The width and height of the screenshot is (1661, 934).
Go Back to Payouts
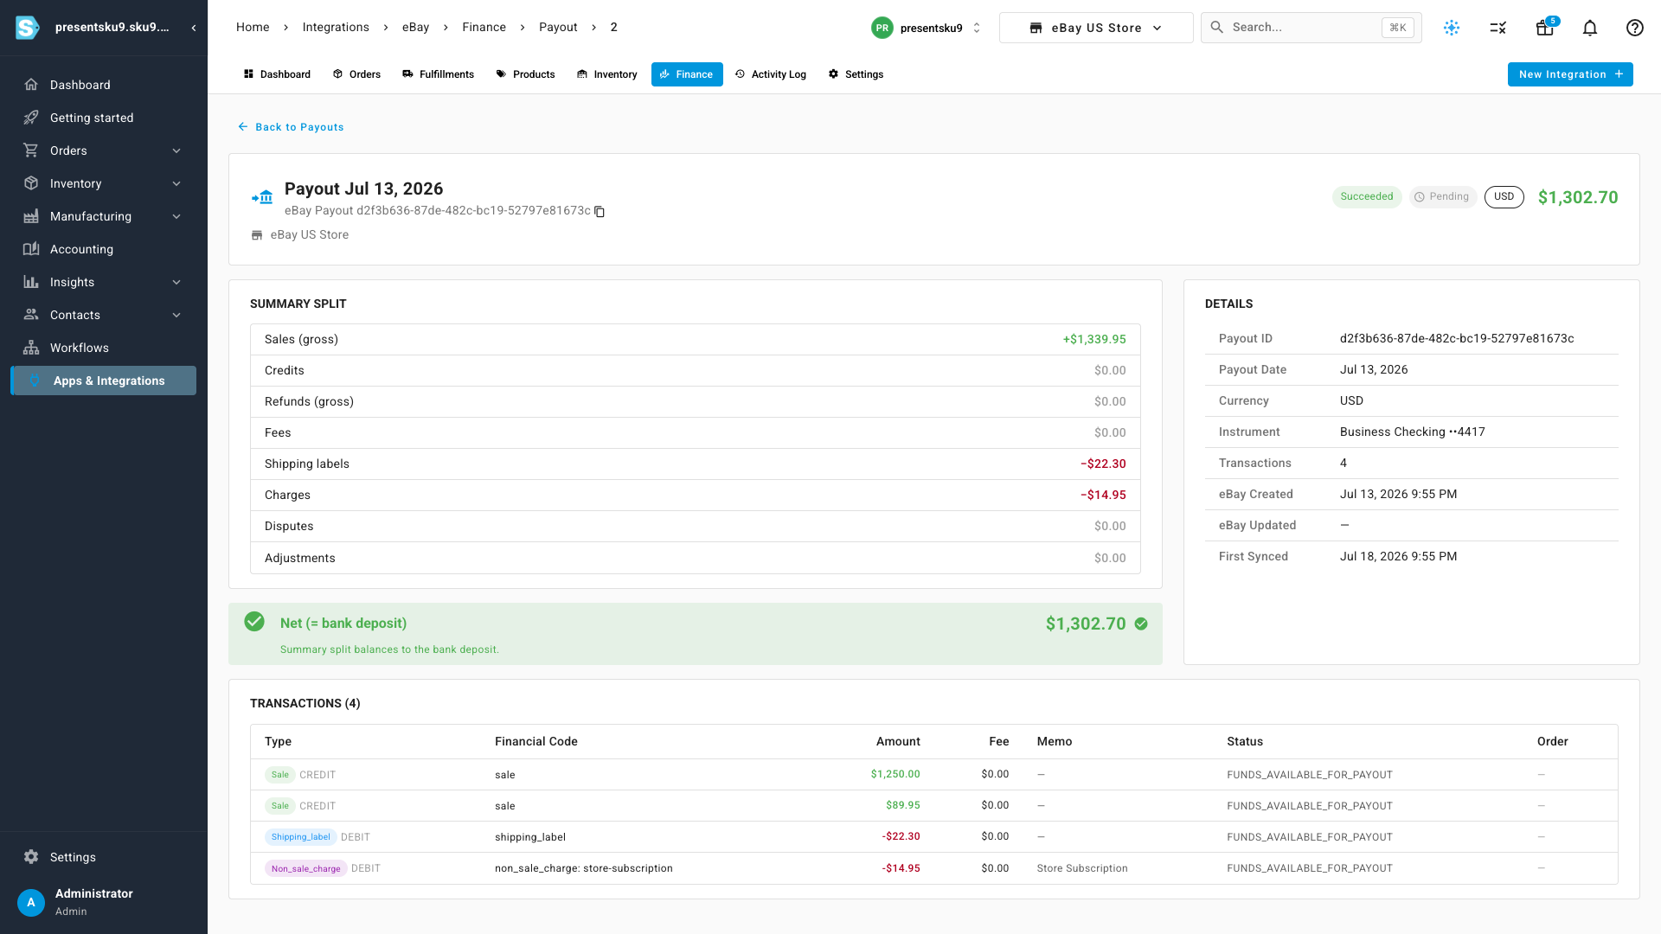[x=291, y=127]
